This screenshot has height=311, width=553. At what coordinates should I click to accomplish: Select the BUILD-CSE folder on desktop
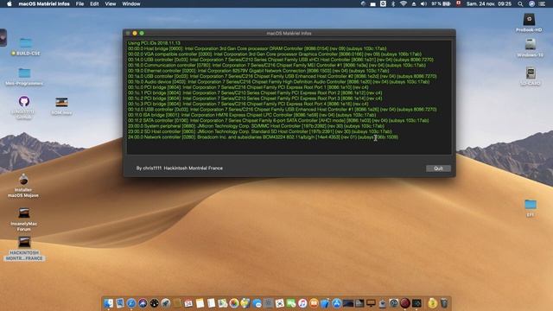(25, 47)
